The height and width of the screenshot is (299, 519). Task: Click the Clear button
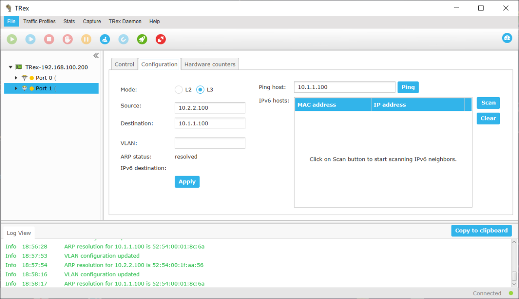point(488,118)
